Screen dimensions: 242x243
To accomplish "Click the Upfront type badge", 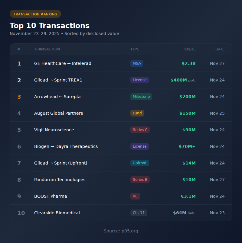I will pos(139,163).
